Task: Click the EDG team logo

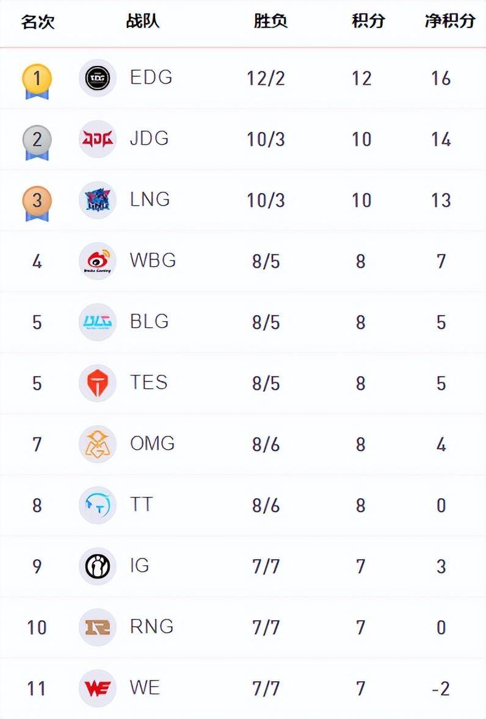Action: pos(97,78)
